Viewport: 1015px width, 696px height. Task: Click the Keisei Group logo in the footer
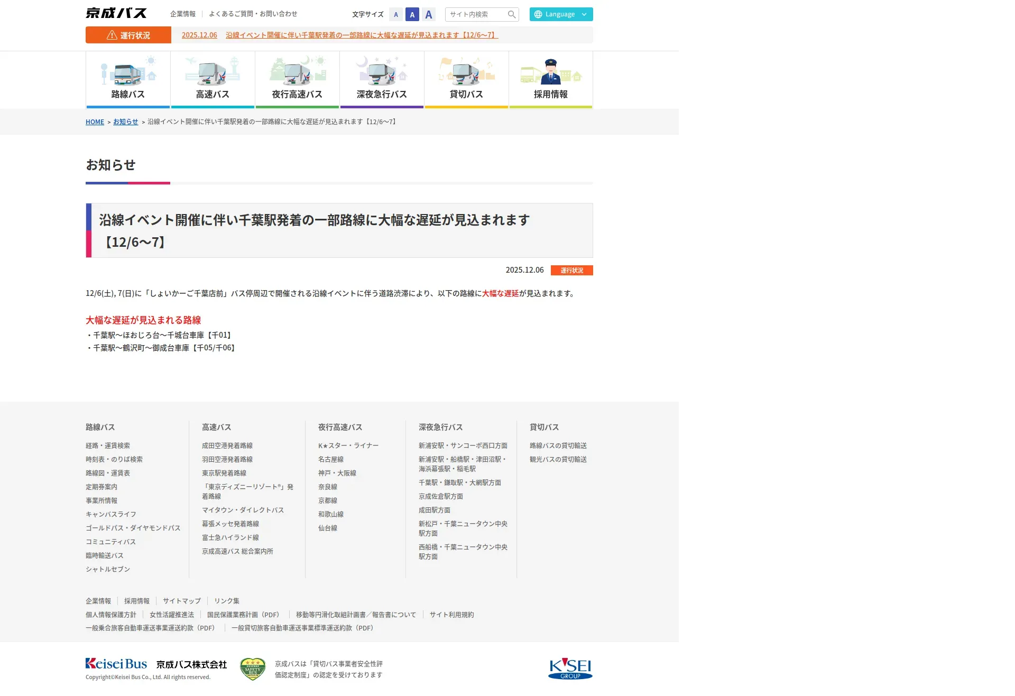(570, 669)
